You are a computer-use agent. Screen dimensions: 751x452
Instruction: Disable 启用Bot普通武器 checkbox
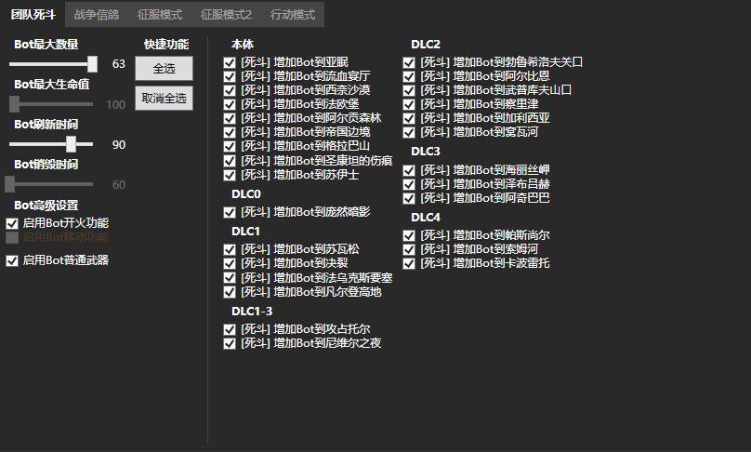click(x=12, y=260)
